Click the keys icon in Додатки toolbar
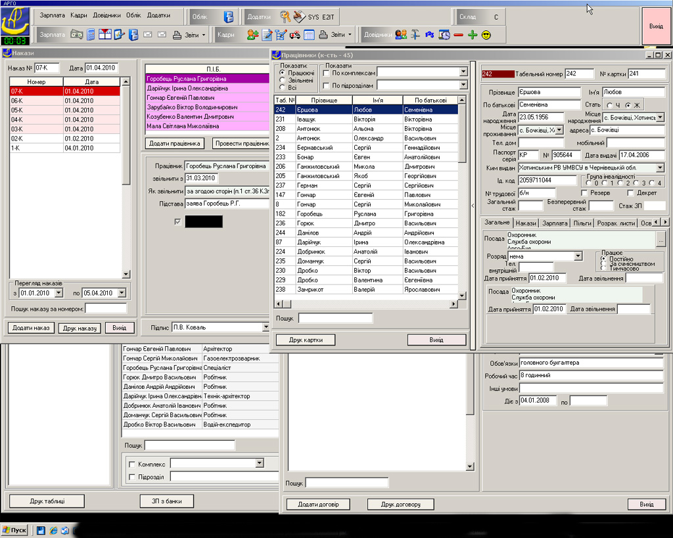The image size is (673, 538). pos(285,16)
